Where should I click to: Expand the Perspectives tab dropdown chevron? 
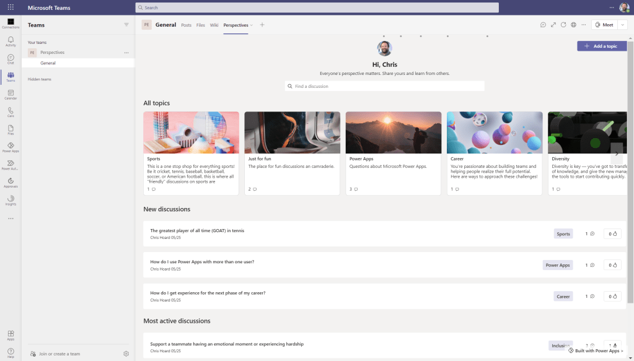tap(252, 25)
